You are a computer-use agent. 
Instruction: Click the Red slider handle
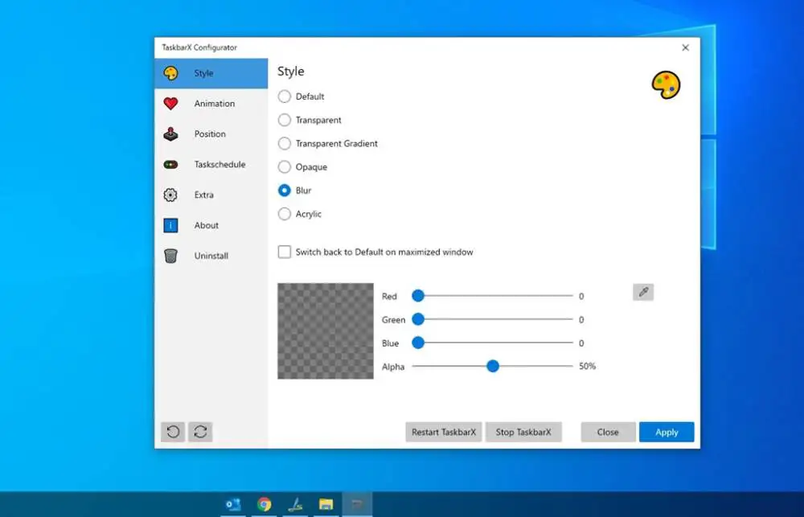point(418,295)
